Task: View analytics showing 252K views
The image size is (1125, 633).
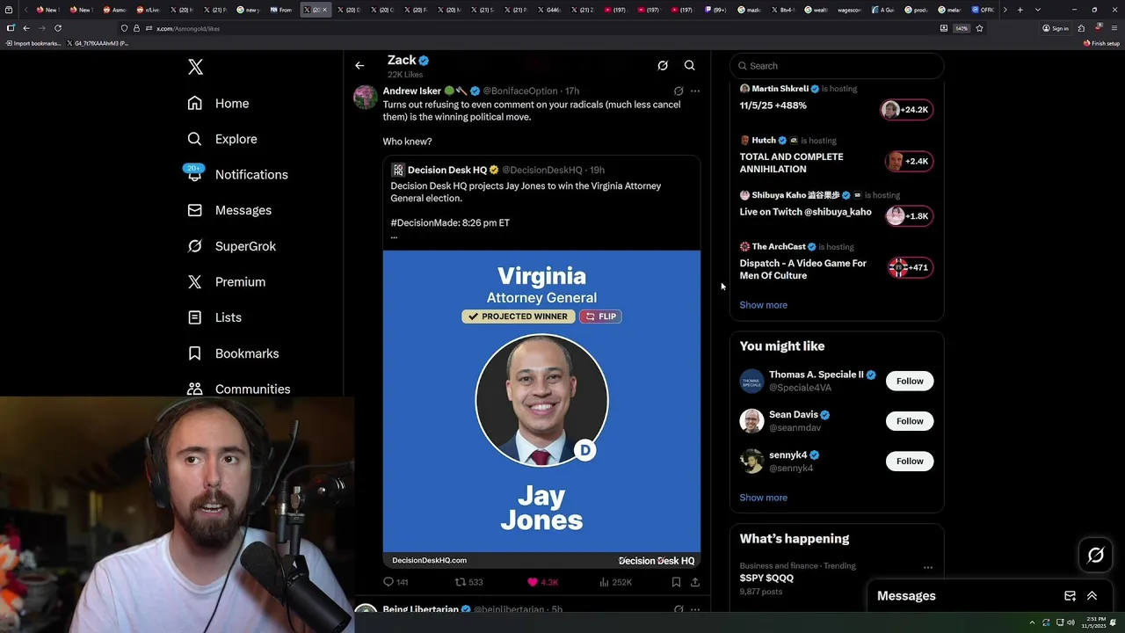Action: click(615, 582)
